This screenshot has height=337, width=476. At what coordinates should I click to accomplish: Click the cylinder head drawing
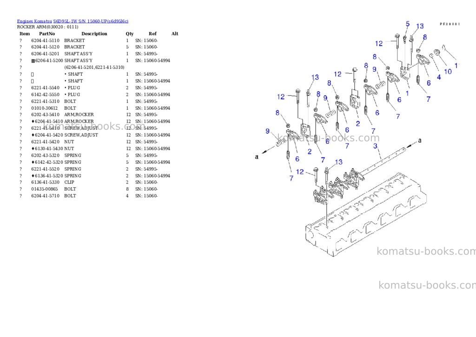366,216
